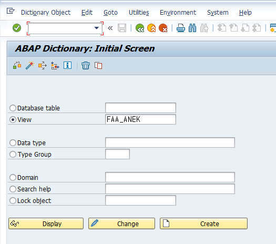Screen dimensions: 276x244
Task: Click the Data type name field
Action: pyautogui.click(x=170, y=143)
